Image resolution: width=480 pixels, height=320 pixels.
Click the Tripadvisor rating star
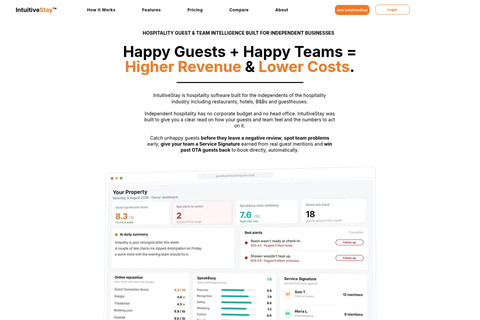coord(184,304)
